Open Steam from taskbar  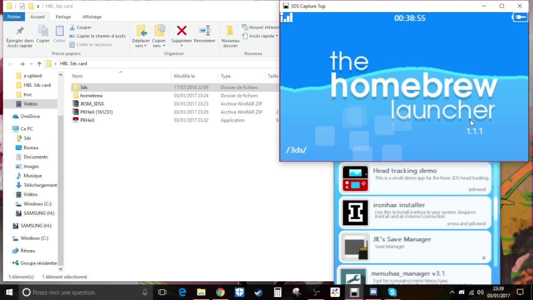[x=259, y=292]
